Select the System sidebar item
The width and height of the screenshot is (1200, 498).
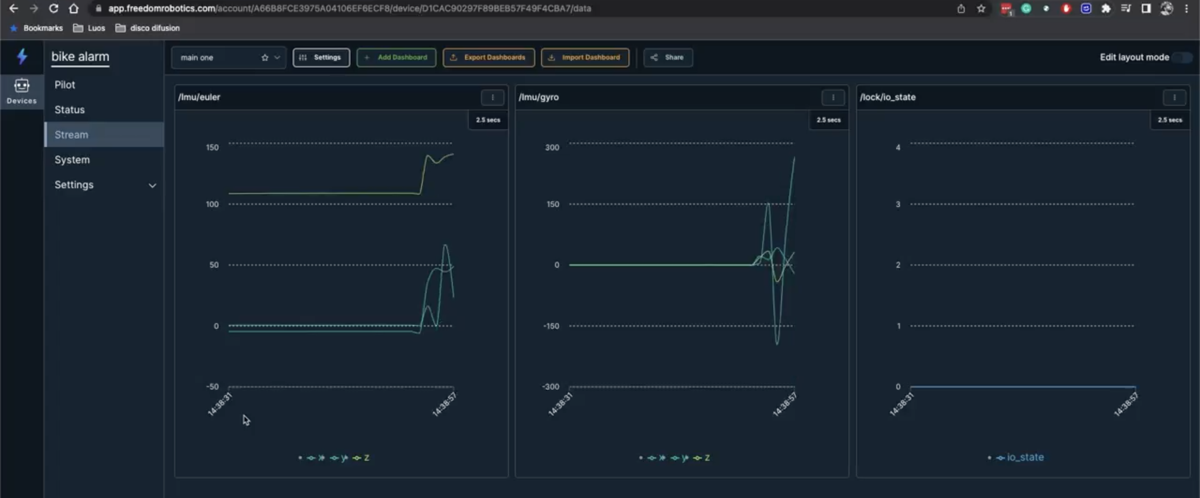point(72,159)
